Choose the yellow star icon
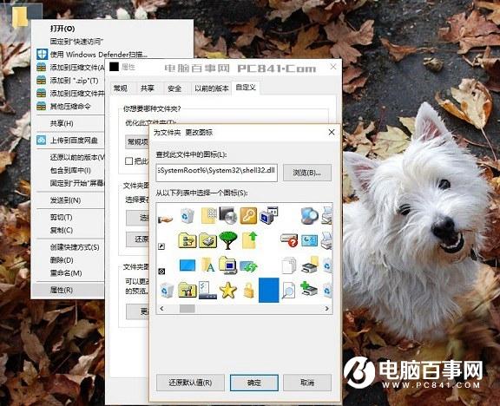The height and width of the screenshot is (406, 500). coord(228,291)
